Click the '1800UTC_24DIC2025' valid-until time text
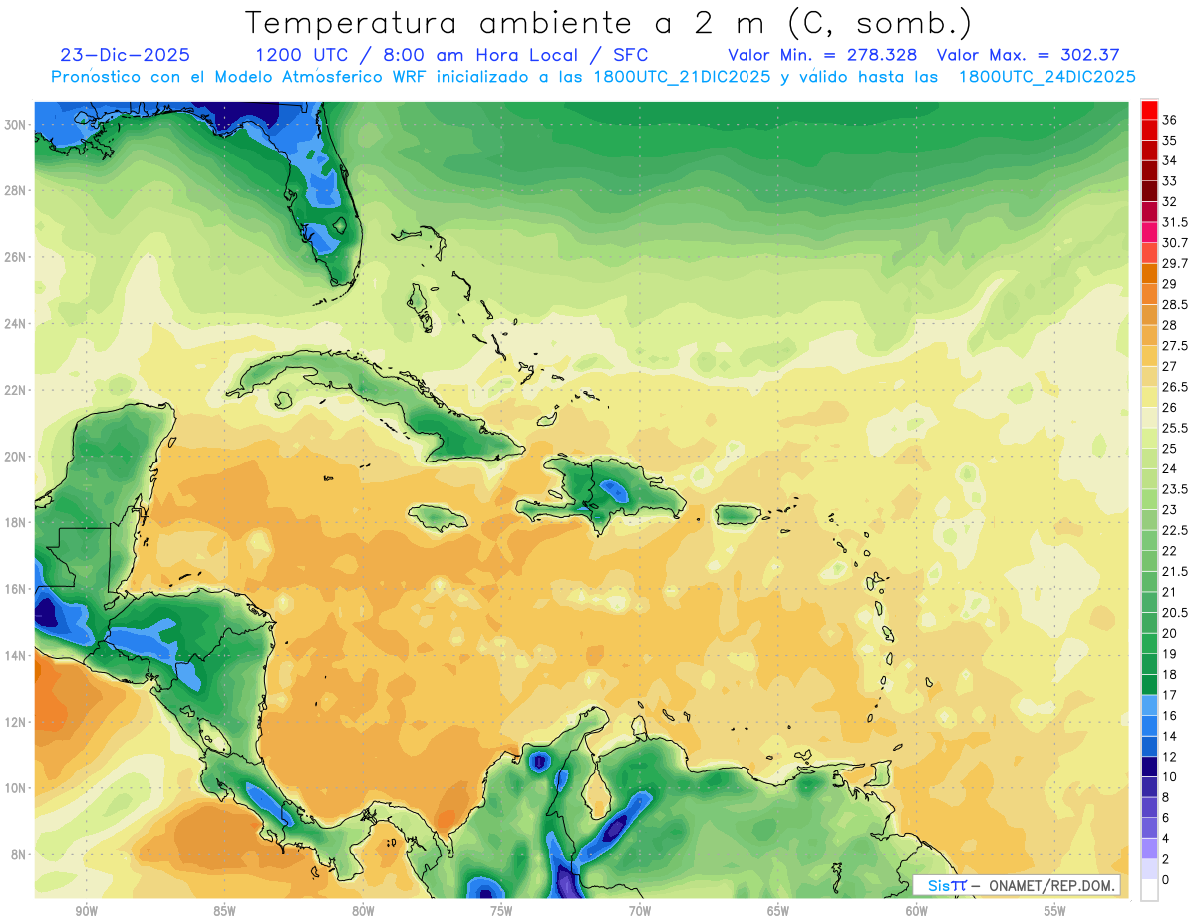 1046,77
